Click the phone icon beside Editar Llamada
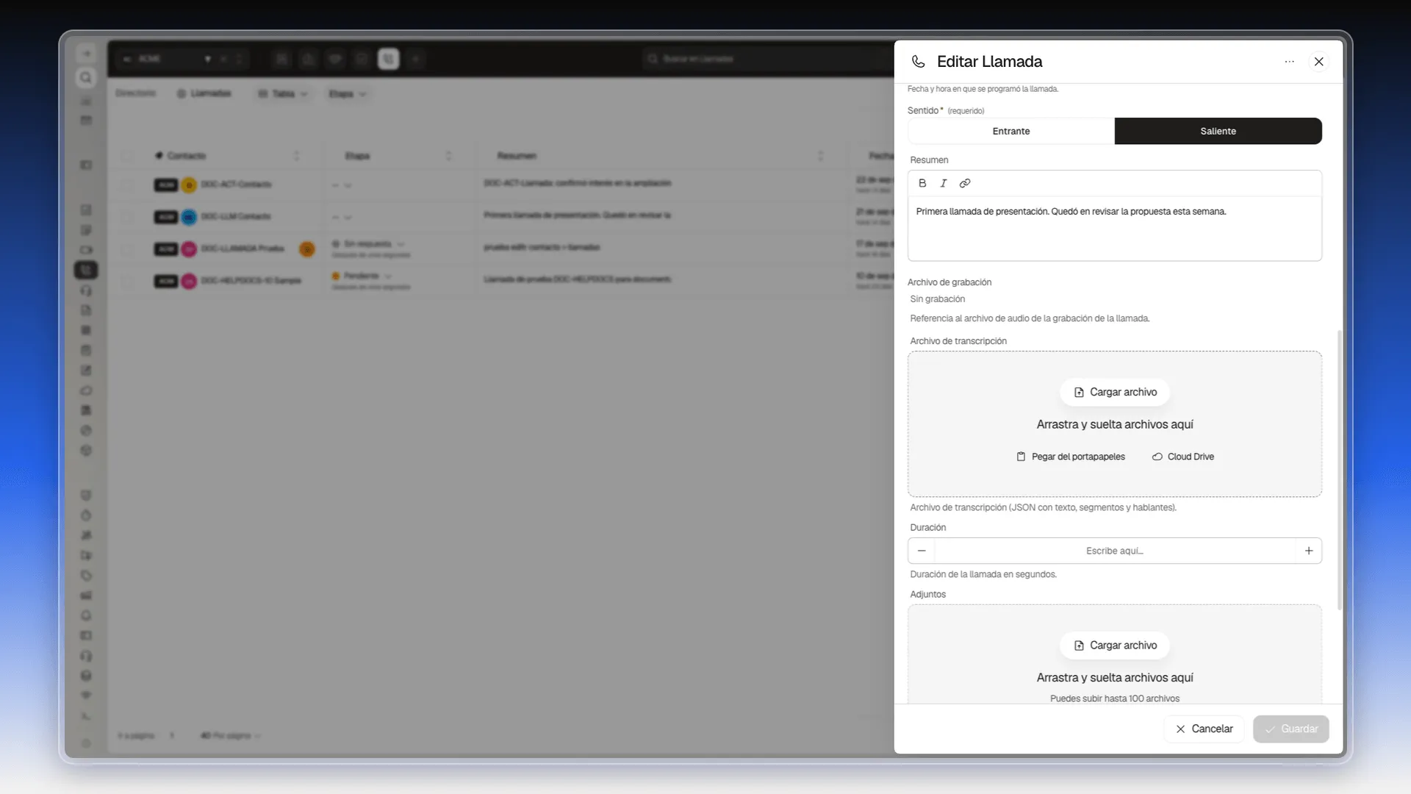1411x794 pixels. (x=918, y=62)
